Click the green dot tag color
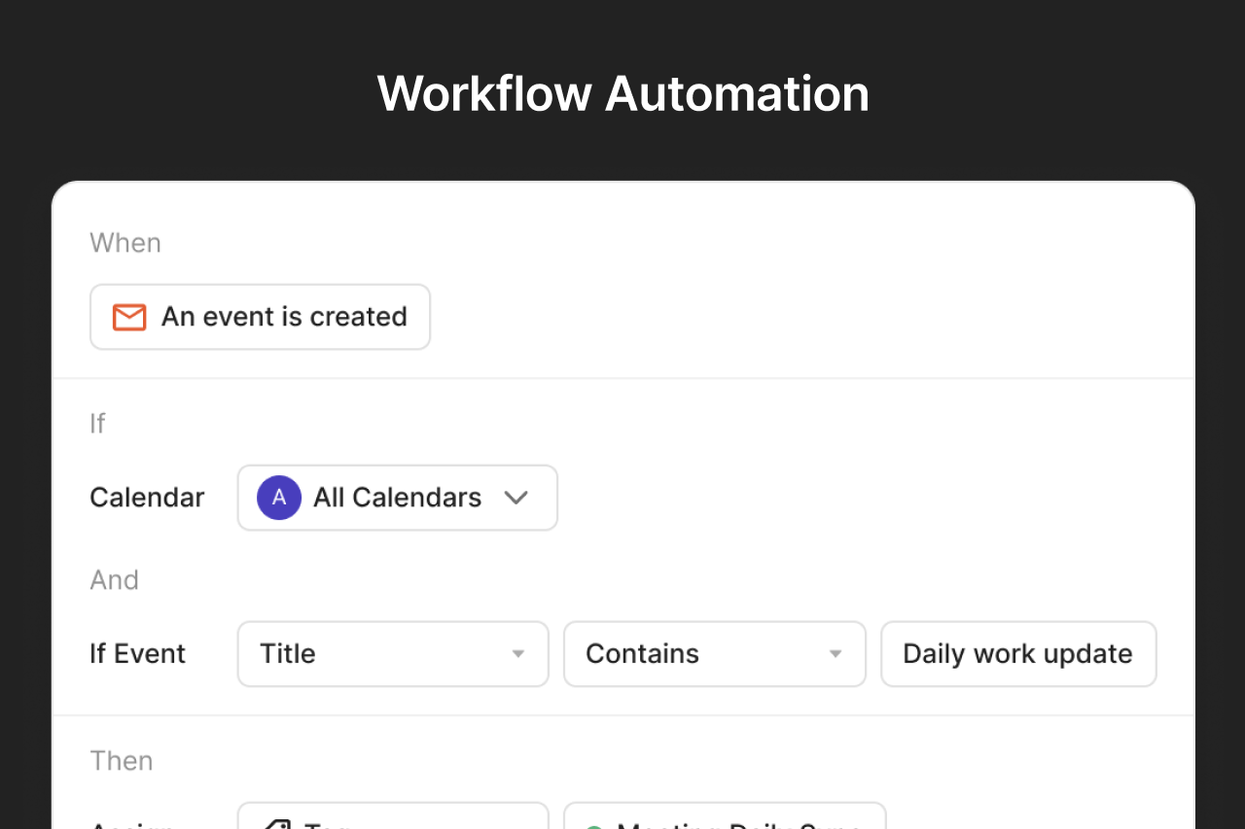Viewport: 1245px width, 829px height. pos(594,826)
